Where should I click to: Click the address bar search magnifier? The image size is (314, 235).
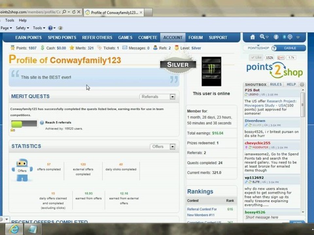(64, 12)
